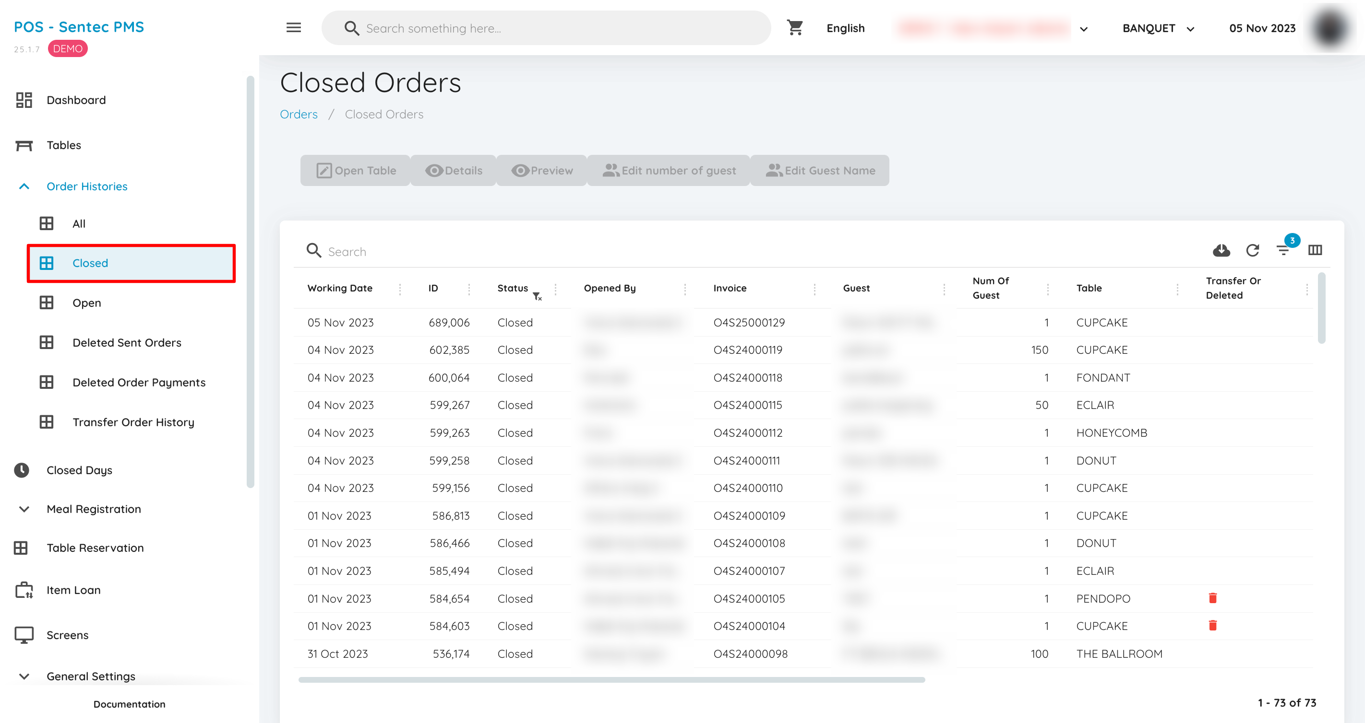Viewport: 1365px width, 723px height.
Task: Focus the top search something here field
Action: pyautogui.click(x=546, y=28)
